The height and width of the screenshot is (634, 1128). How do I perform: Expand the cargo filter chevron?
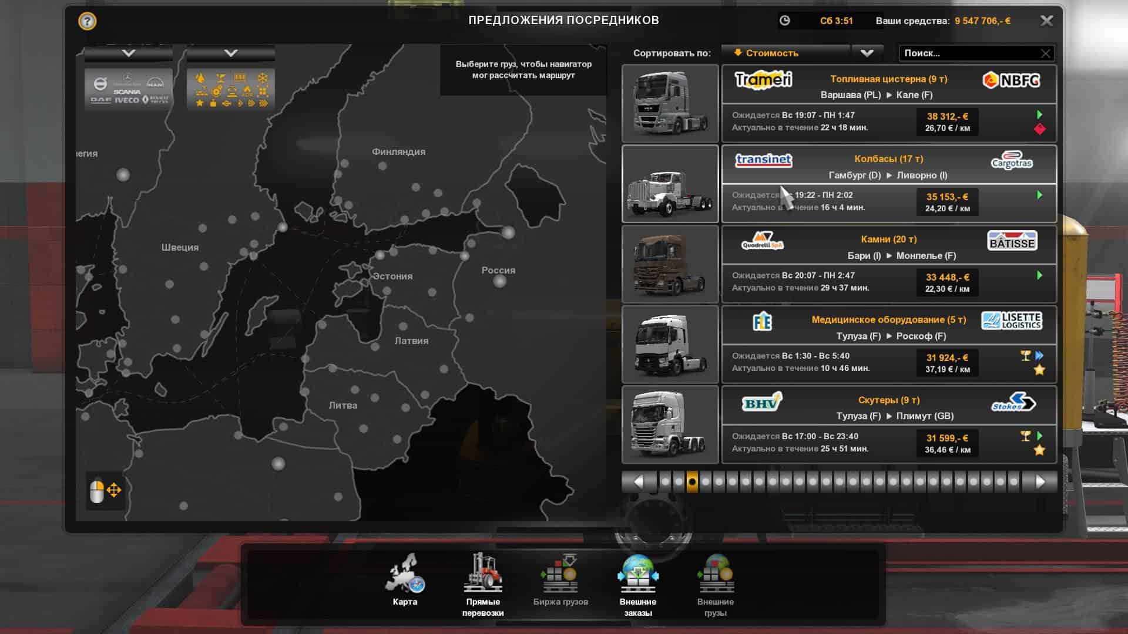231,53
